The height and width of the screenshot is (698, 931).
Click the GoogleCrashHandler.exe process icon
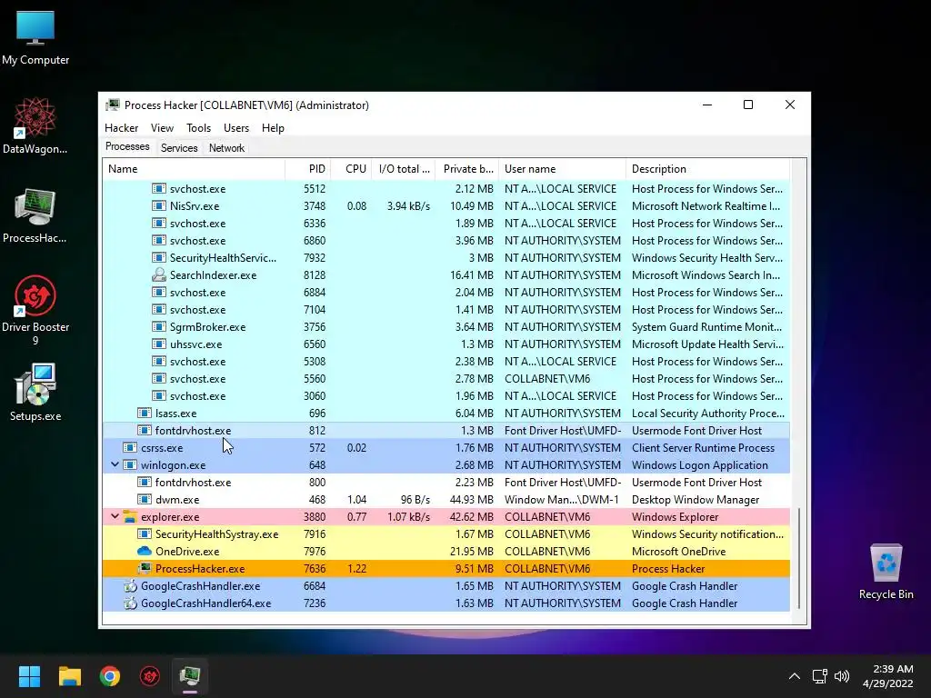click(130, 586)
